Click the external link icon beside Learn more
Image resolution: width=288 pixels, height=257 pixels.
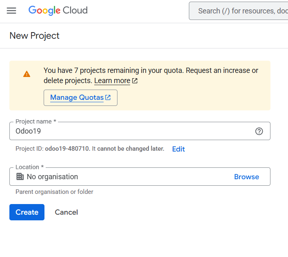(135, 81)
